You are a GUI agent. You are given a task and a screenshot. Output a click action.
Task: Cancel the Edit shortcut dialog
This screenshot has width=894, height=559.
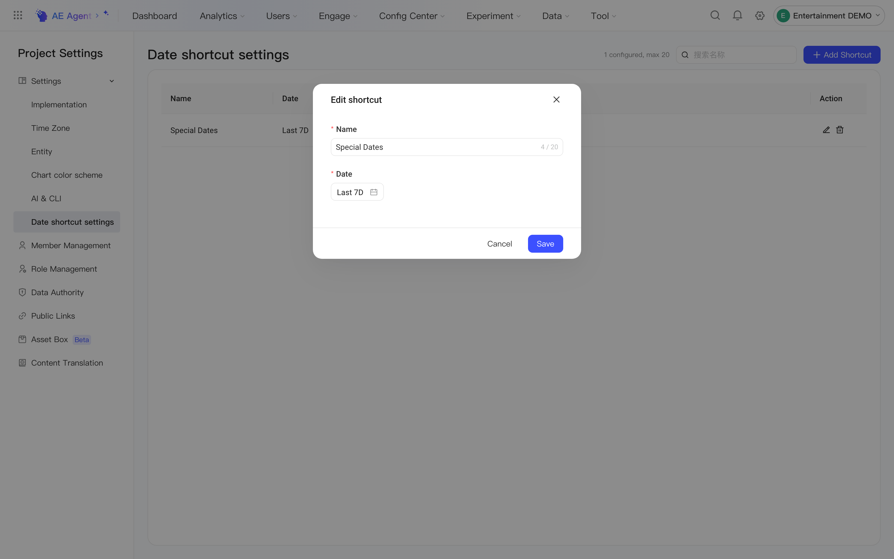[500, 244]
